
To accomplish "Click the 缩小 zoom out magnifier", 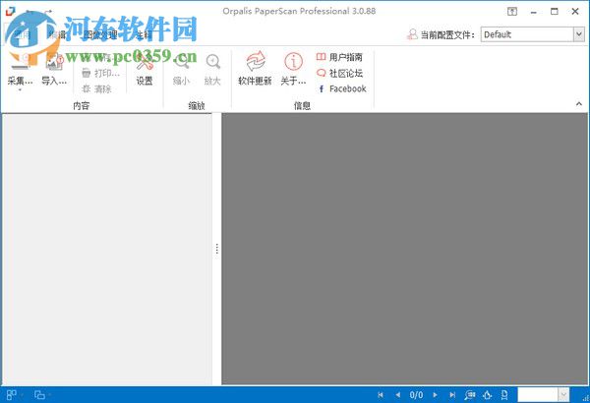I will [181, 70].
